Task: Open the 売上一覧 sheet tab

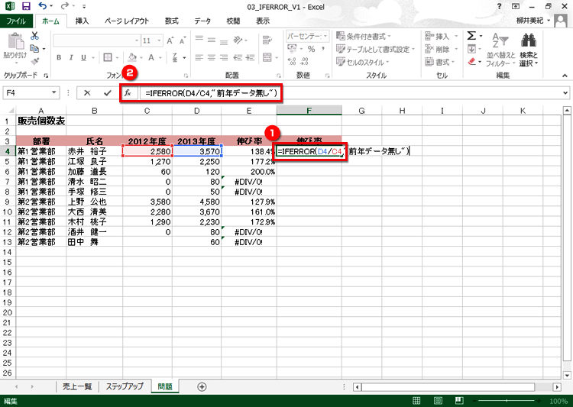Action: click(77, 386)
